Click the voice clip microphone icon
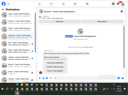This screenshot has height=95, width=128. tap(40, 78)
